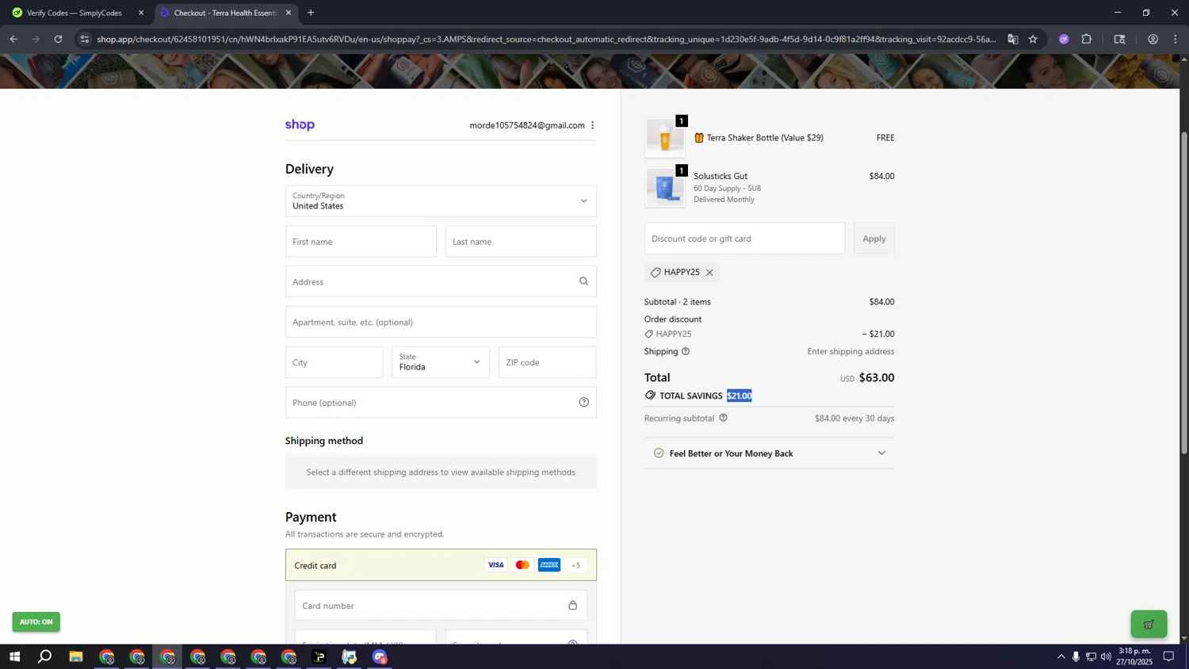Click the page vertical scrollbar
This screenshot has width=1189, height=669.
(1184, 293)
